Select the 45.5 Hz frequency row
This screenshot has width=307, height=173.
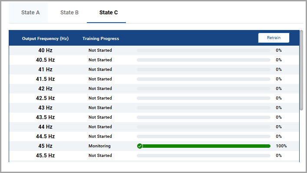154,156
